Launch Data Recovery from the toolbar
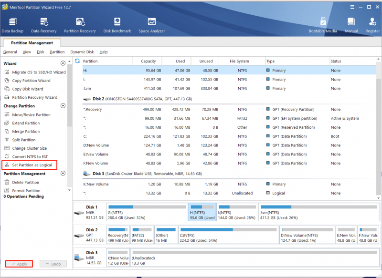The height and width of the screenshot is (278, 382). 44,25
